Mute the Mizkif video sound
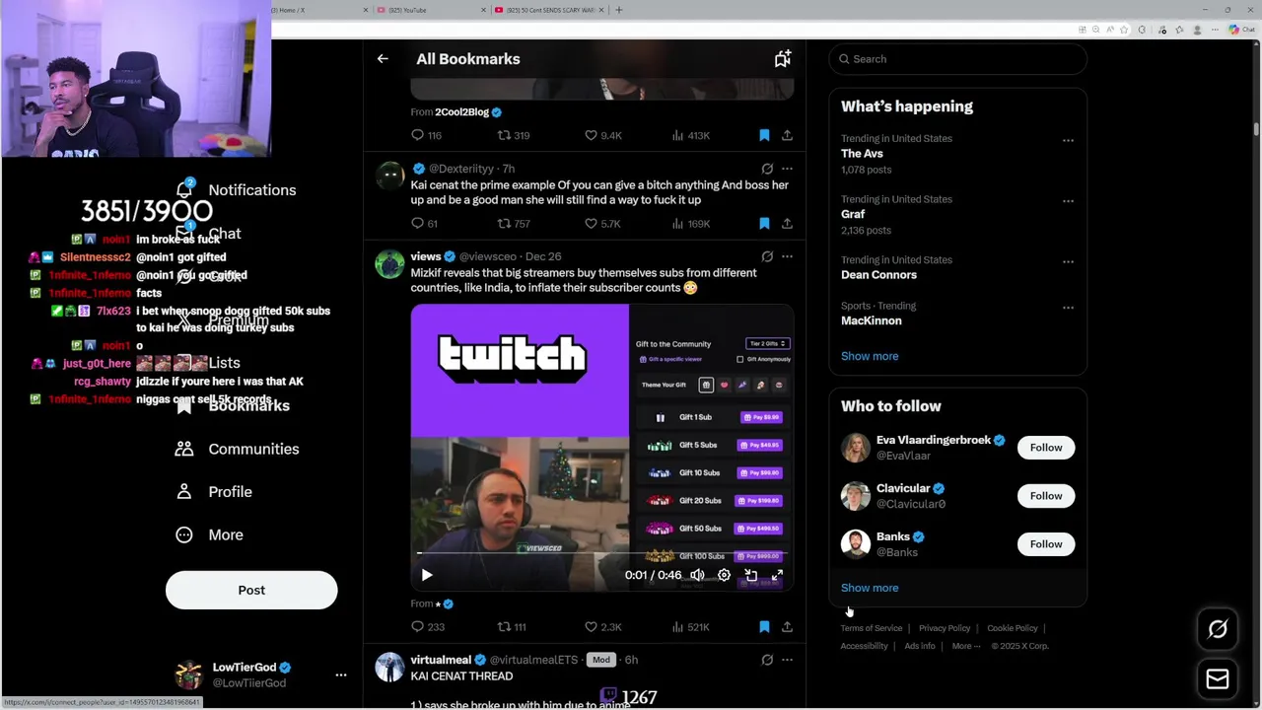Viewport: 1262px width, 710px height. click(x=697, y=575)
